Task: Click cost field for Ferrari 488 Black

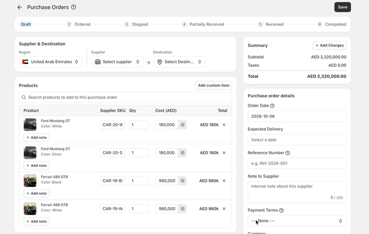Action: click(167, 181)
